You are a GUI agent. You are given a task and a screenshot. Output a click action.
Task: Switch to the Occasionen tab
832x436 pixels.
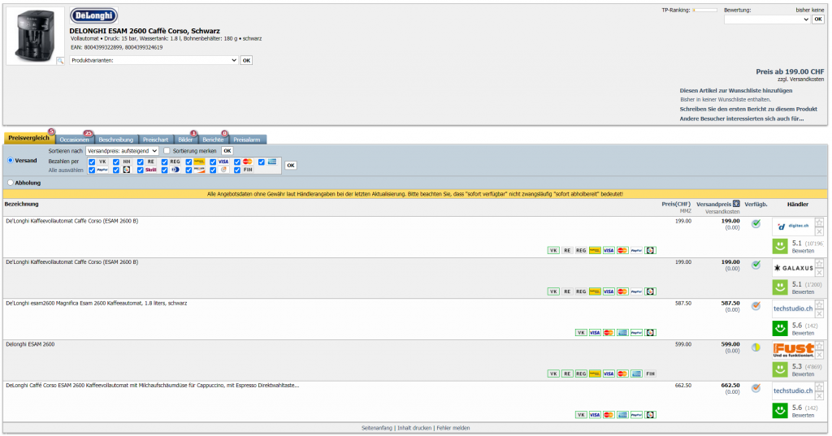coord(74,140)
